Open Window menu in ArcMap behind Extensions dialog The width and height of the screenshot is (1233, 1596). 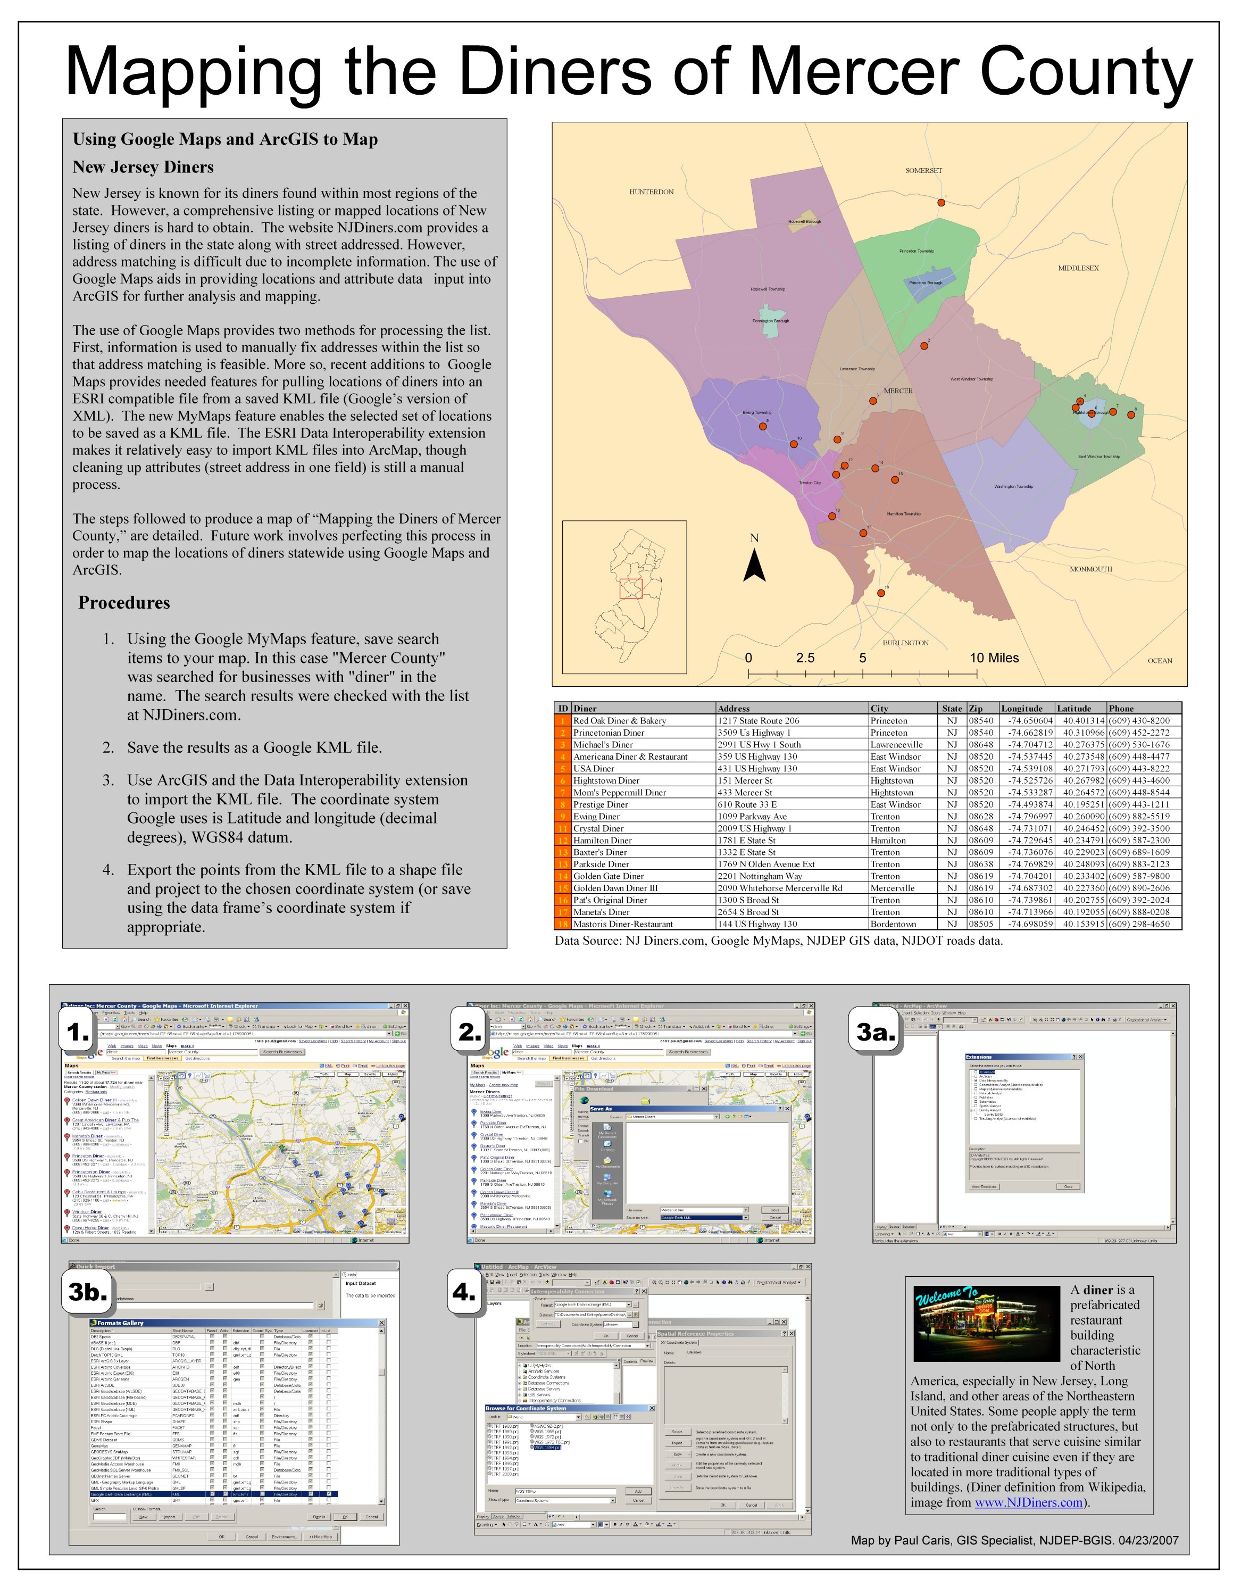[x=949, y=1013]
